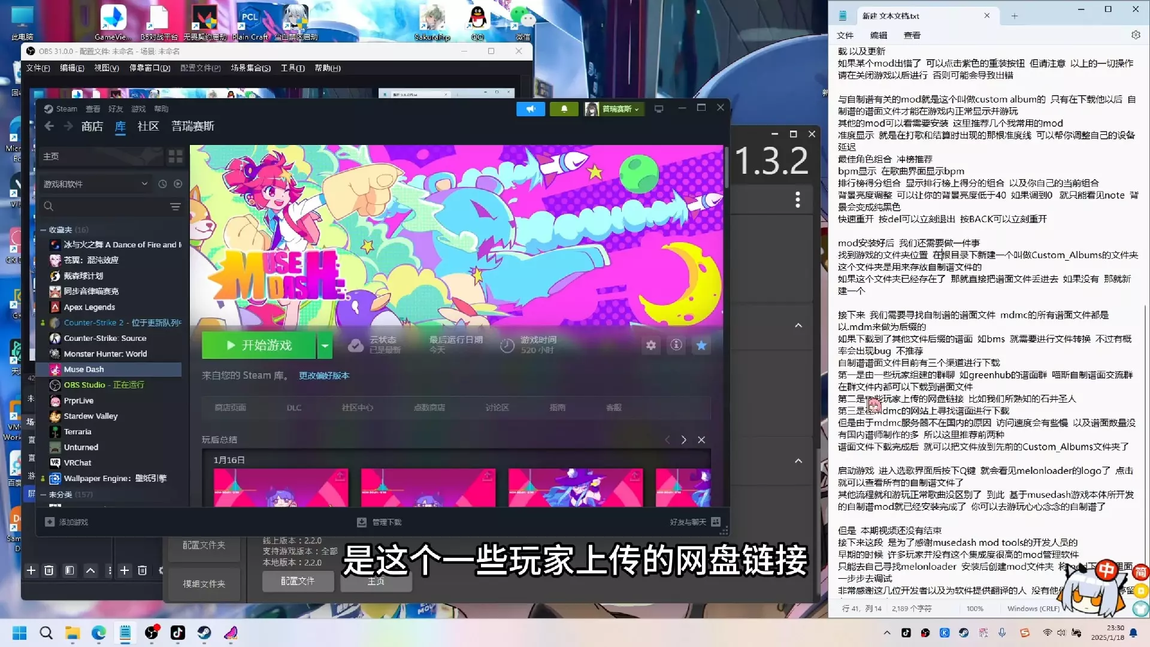Switch library to grid collections view

[x=175, y=156]
